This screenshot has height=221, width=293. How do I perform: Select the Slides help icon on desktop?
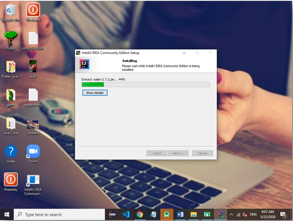pos(11,154)
